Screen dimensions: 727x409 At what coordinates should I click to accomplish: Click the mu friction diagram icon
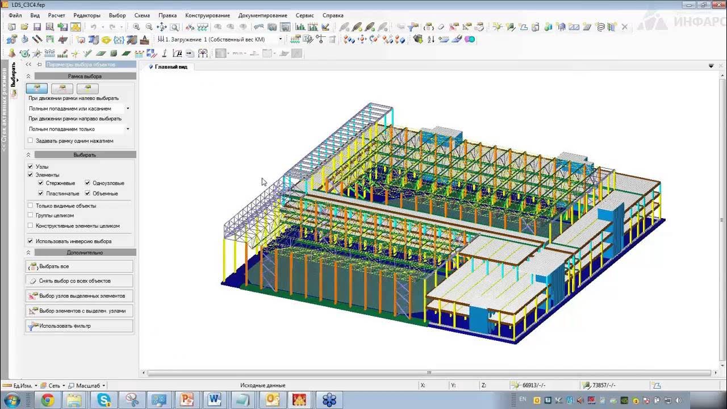tap(177, 53)
